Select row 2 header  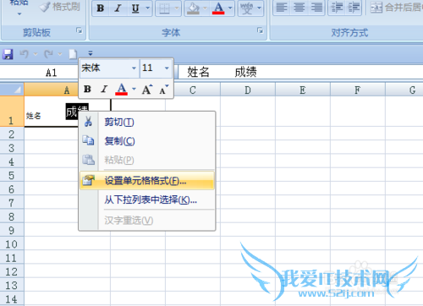click(x=12, y=134)
